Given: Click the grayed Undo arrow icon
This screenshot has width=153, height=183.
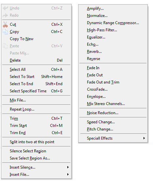Looking at the screenshot, I should [x=5, y=8].
